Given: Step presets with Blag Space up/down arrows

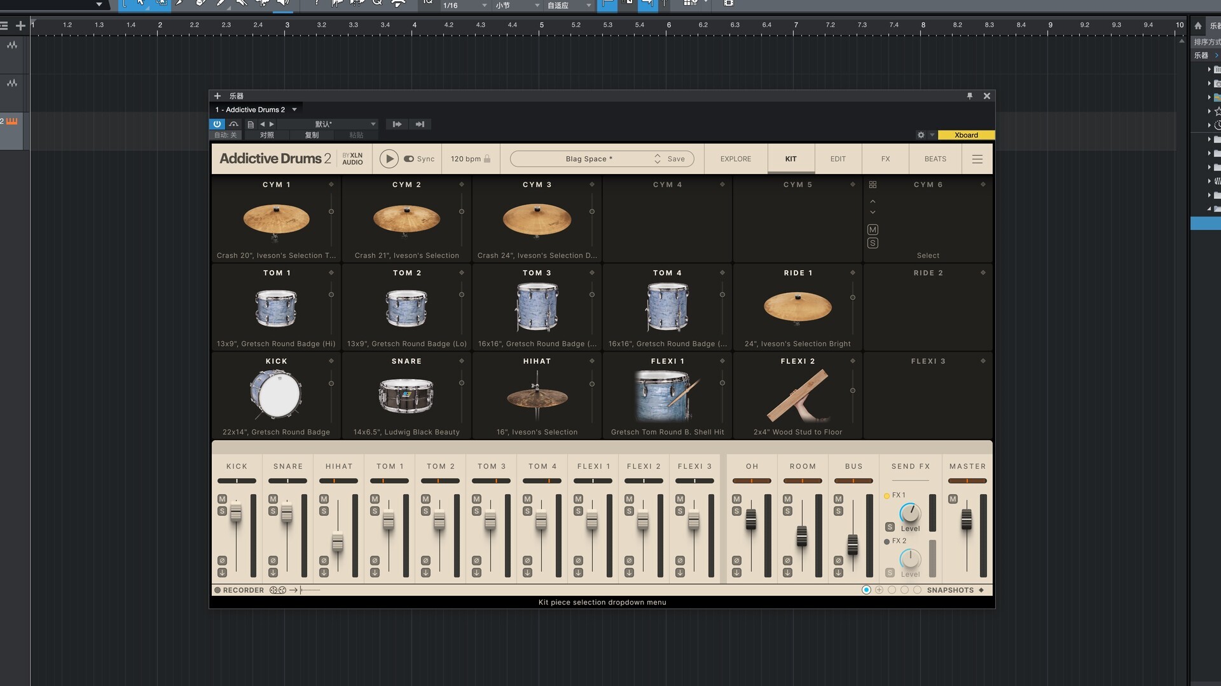Looking at the screenshot, I should point(658,159).
